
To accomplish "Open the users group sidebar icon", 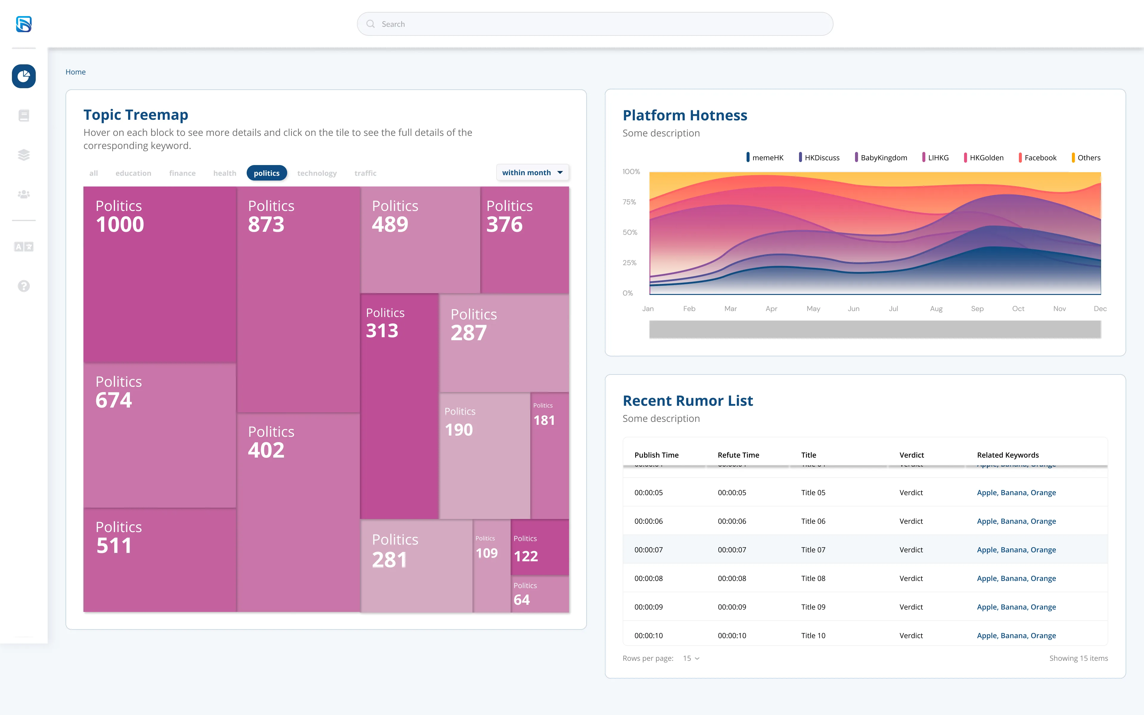I will coord(24,194).
